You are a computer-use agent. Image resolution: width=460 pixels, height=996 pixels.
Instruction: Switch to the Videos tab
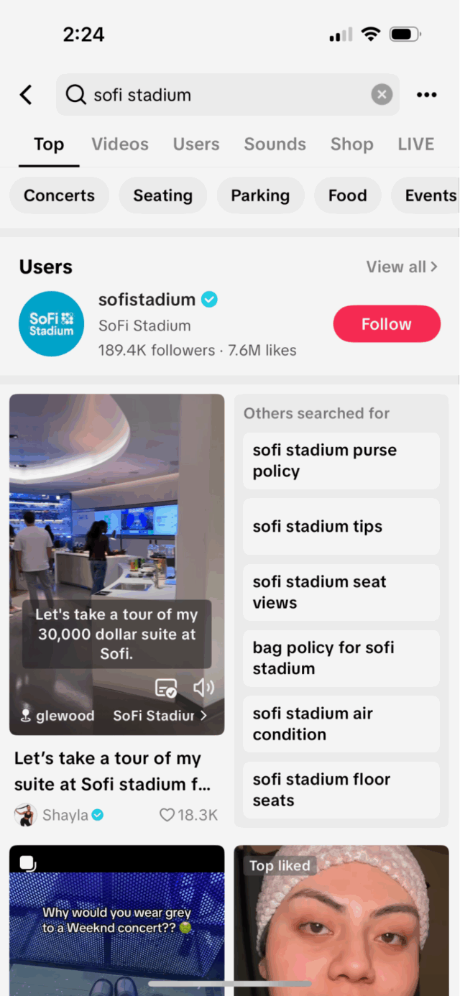119,144
